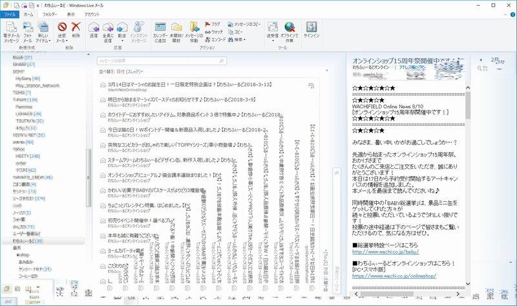Screen dimensions: 517x306
Task: Toggle 未開封/開封 read status
Action: point(176,32)
